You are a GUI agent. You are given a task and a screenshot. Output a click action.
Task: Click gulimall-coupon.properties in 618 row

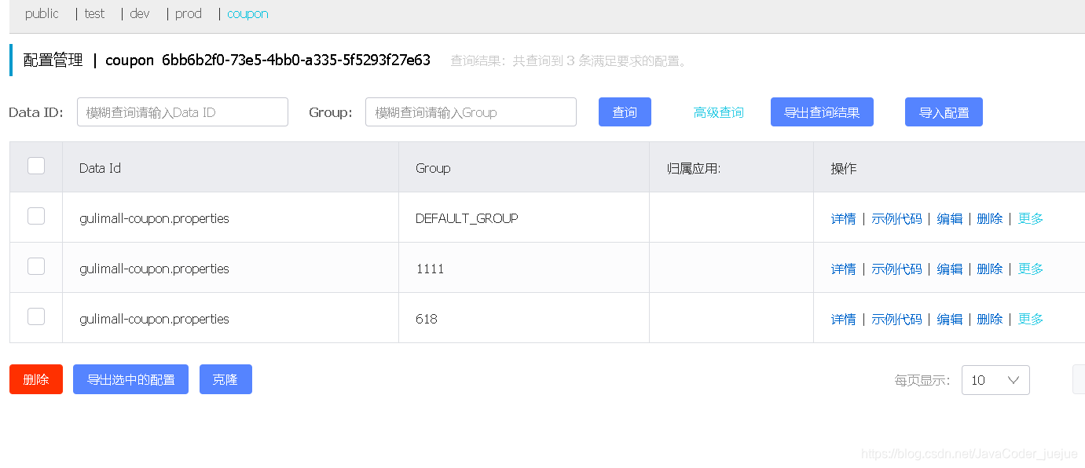(154, 319)
